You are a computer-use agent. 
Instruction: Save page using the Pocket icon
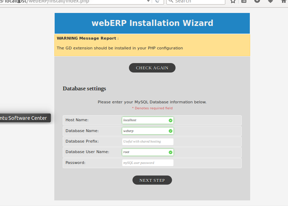pyautogui.click(x=257, y=1)
